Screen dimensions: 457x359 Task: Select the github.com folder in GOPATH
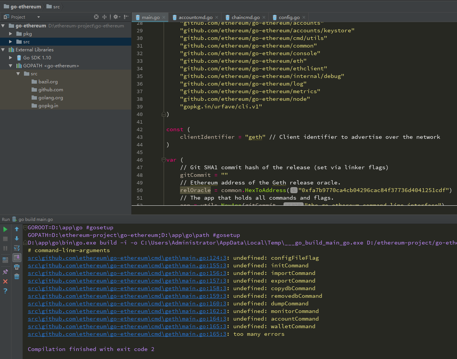(51, 90)
